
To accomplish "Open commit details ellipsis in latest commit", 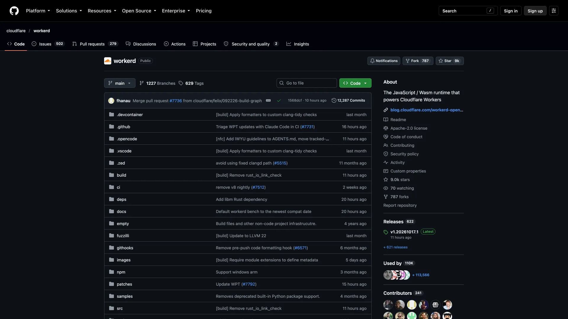I will [268, 100].
